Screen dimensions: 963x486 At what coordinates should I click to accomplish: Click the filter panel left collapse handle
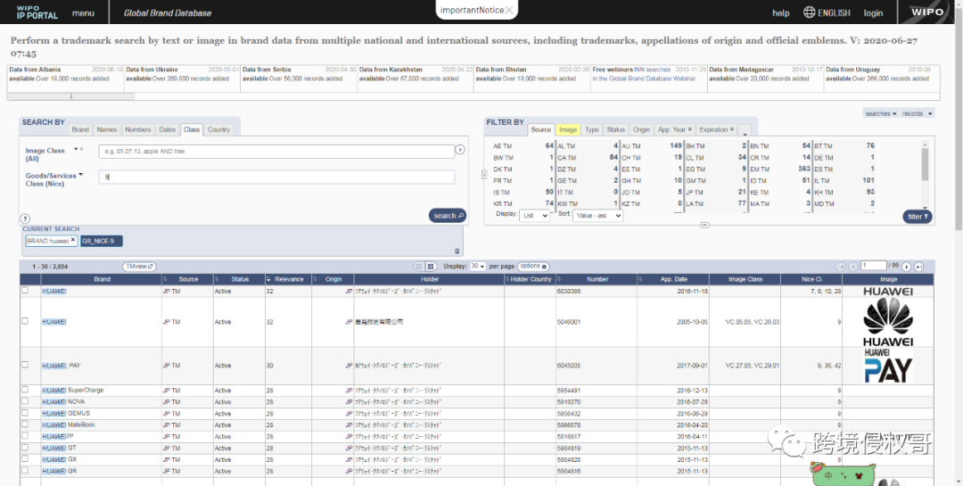(484, 175)
